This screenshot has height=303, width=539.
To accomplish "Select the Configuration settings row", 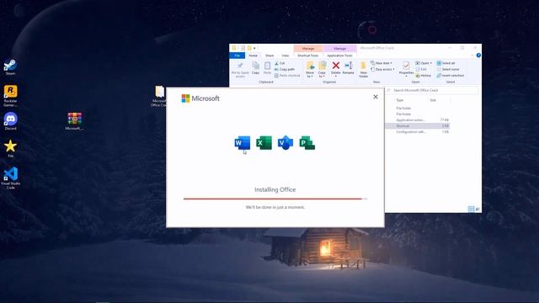I will tap(418, 132).
